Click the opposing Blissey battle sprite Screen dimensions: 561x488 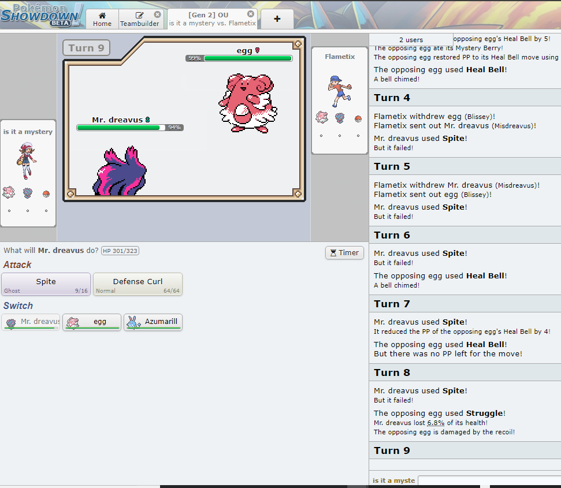(248, 103)
